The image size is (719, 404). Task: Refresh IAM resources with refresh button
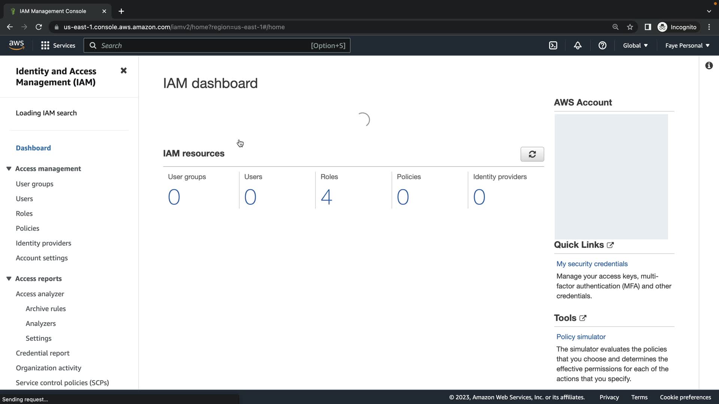pos(532,154)
